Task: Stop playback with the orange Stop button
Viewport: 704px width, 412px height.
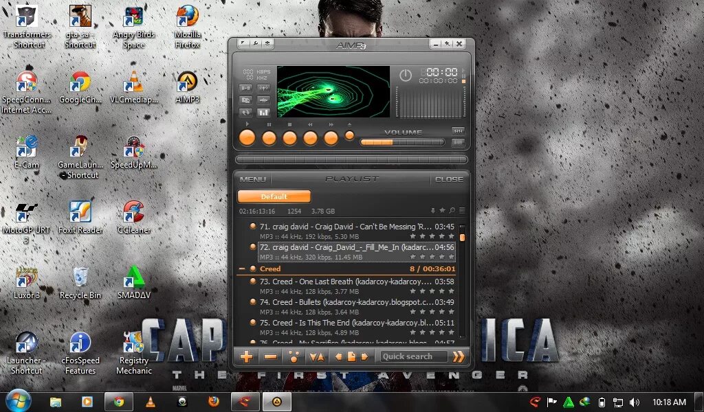Action: tap(289, 137)
